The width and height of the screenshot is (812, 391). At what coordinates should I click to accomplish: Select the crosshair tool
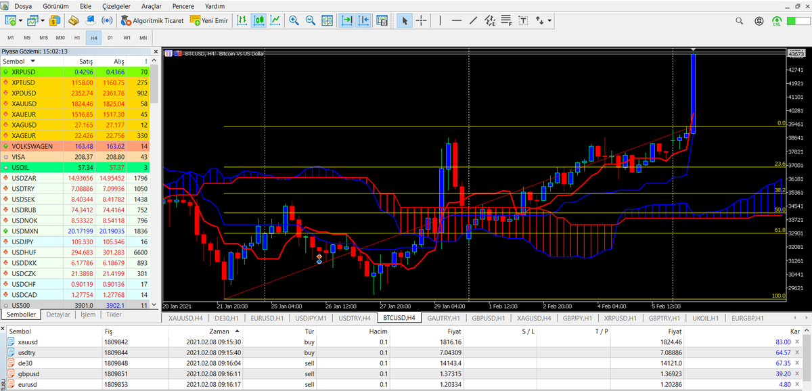(421, 20)
